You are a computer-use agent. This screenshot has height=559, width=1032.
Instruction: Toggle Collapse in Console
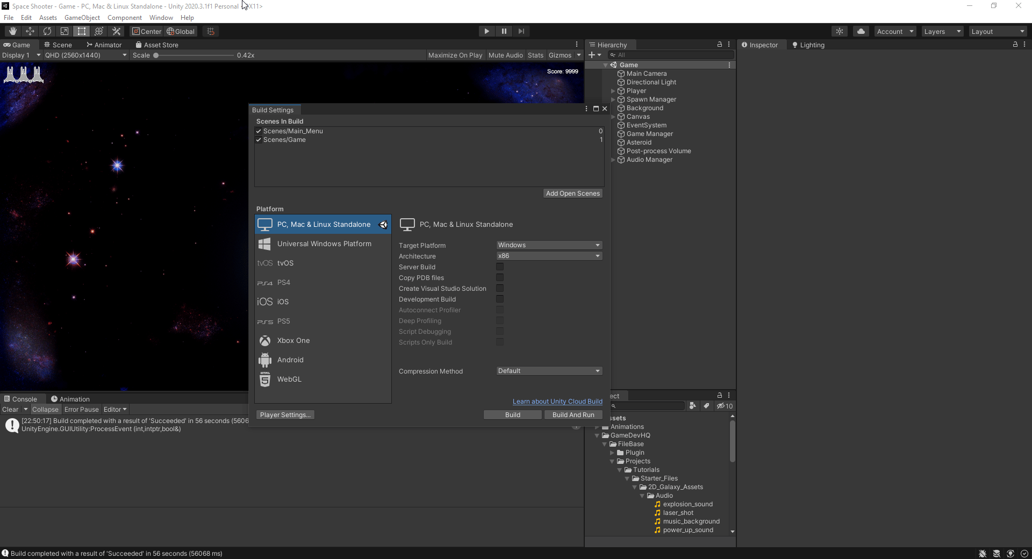tap(45, 409)
